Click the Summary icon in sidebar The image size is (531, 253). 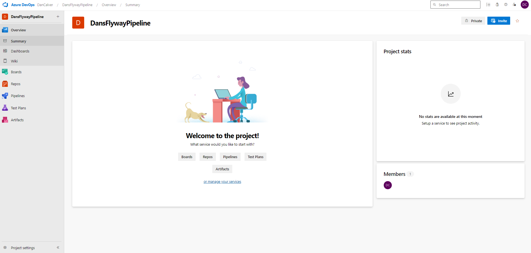pos(5,41)
